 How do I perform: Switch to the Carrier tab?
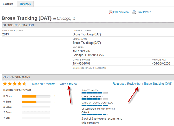(x=8, y=4)
